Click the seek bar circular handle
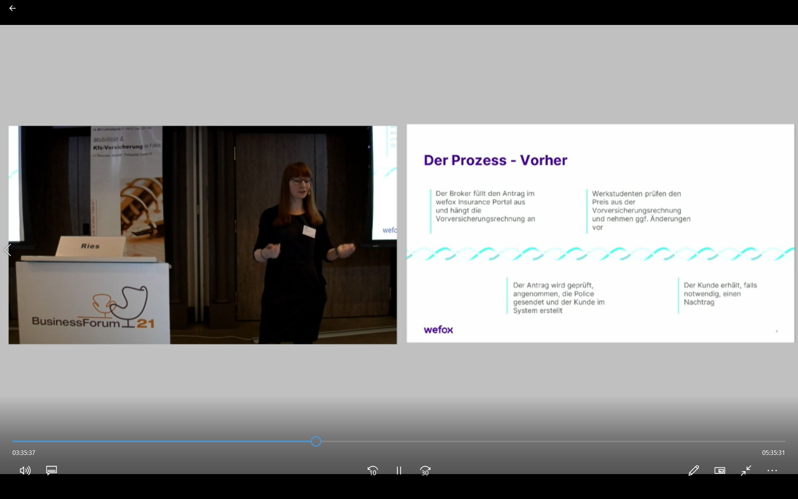The height and width of the screenshot is (499, 798). tap(316, 441)
